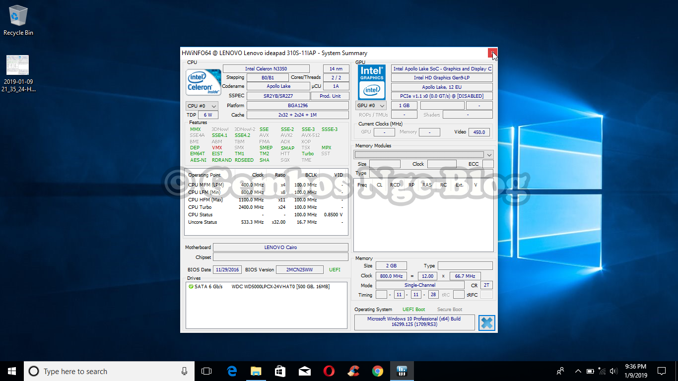Click the 2400.0 MHz CPU Turbo clock
The image size is (678, 381).
click(252, 207)
